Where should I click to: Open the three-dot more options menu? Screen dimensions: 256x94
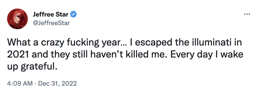[x=247, y=14]
